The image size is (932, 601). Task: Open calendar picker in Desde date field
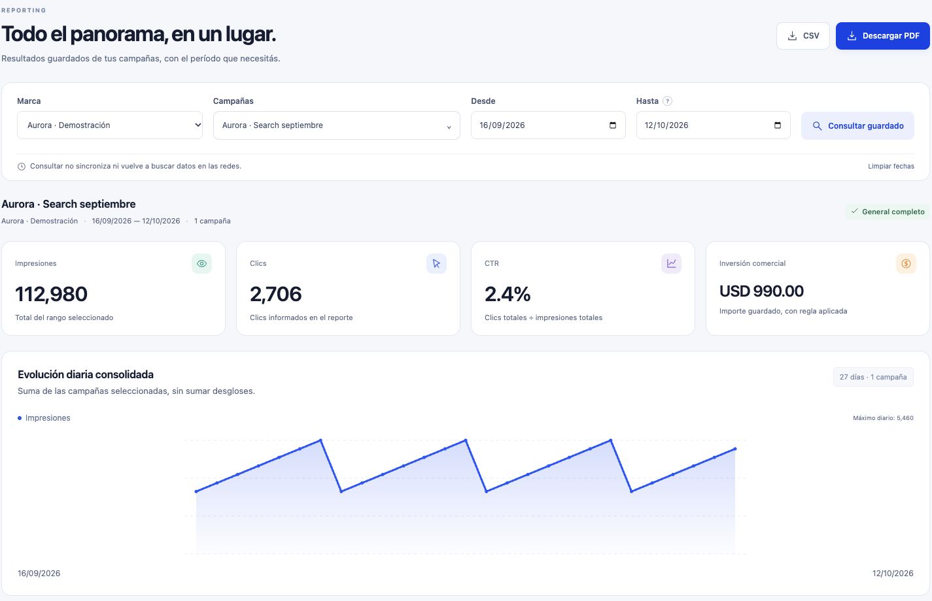tap(613, 125)
